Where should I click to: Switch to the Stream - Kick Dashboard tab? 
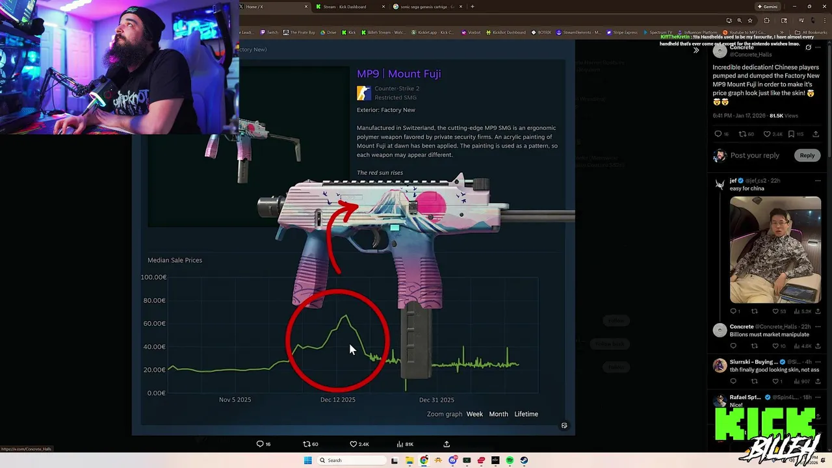(349, 6)
